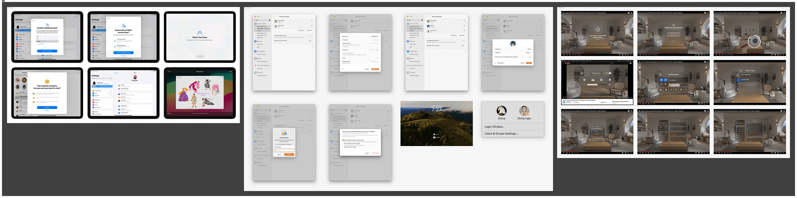Choose Set Up Later for screen time
The image size is (797, 198).
[x=124, y=56]
